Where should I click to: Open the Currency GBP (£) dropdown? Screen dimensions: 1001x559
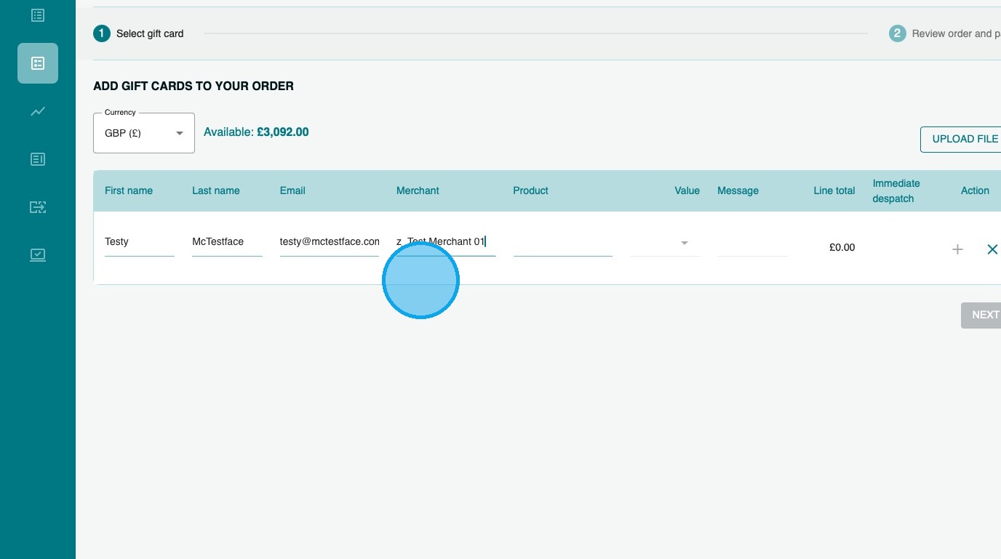[144, 133]
